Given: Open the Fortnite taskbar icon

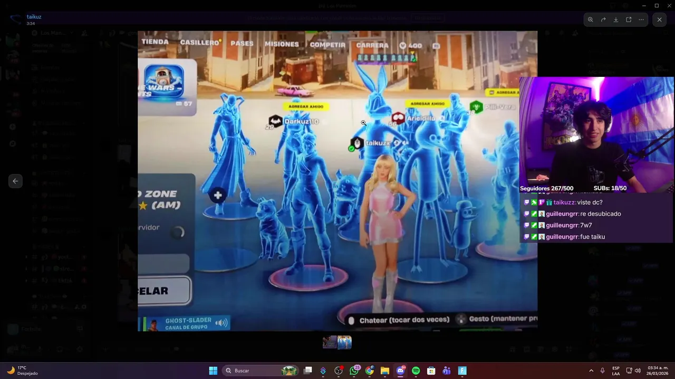Looking at the screenshot, I should pos(462,371).
